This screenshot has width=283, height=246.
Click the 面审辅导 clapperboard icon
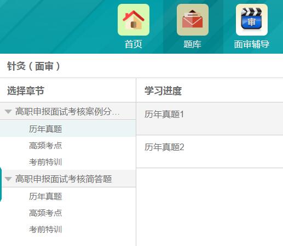tap(252, 20)
